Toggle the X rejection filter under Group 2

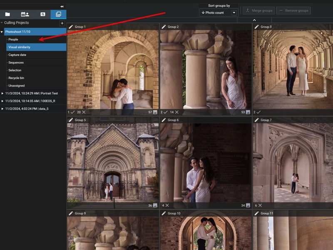176,111
